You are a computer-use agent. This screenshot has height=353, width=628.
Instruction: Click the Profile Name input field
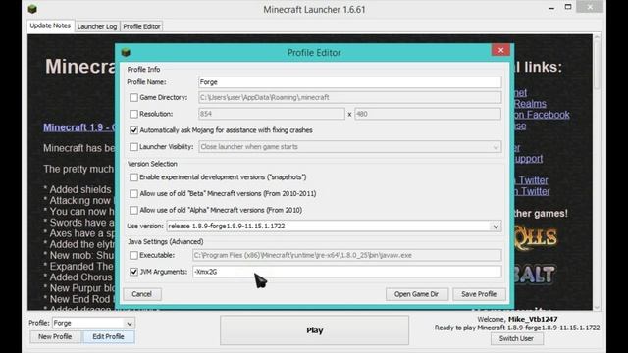(x=350, y=82)
